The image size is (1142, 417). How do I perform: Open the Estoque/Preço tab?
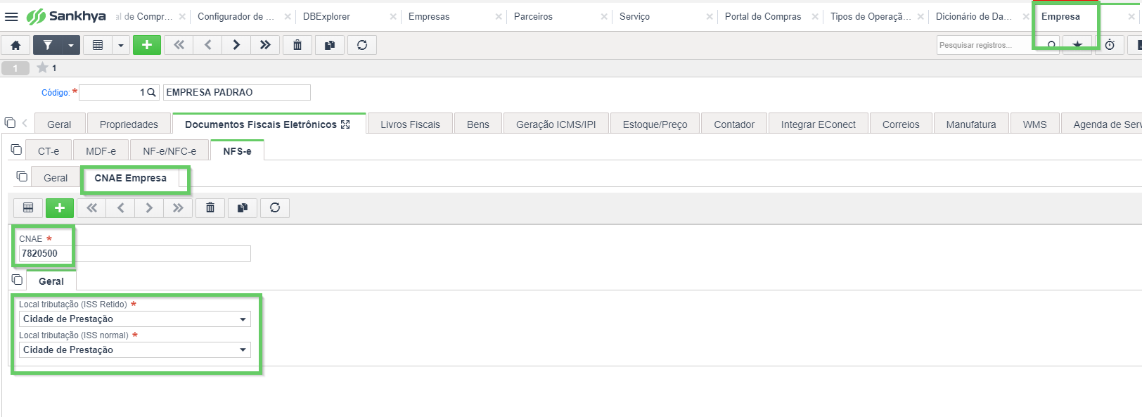pyautogui.click(x=655, y=124)
